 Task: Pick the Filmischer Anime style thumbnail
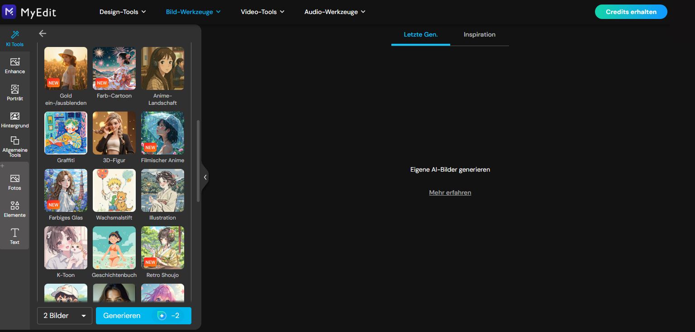162,133
